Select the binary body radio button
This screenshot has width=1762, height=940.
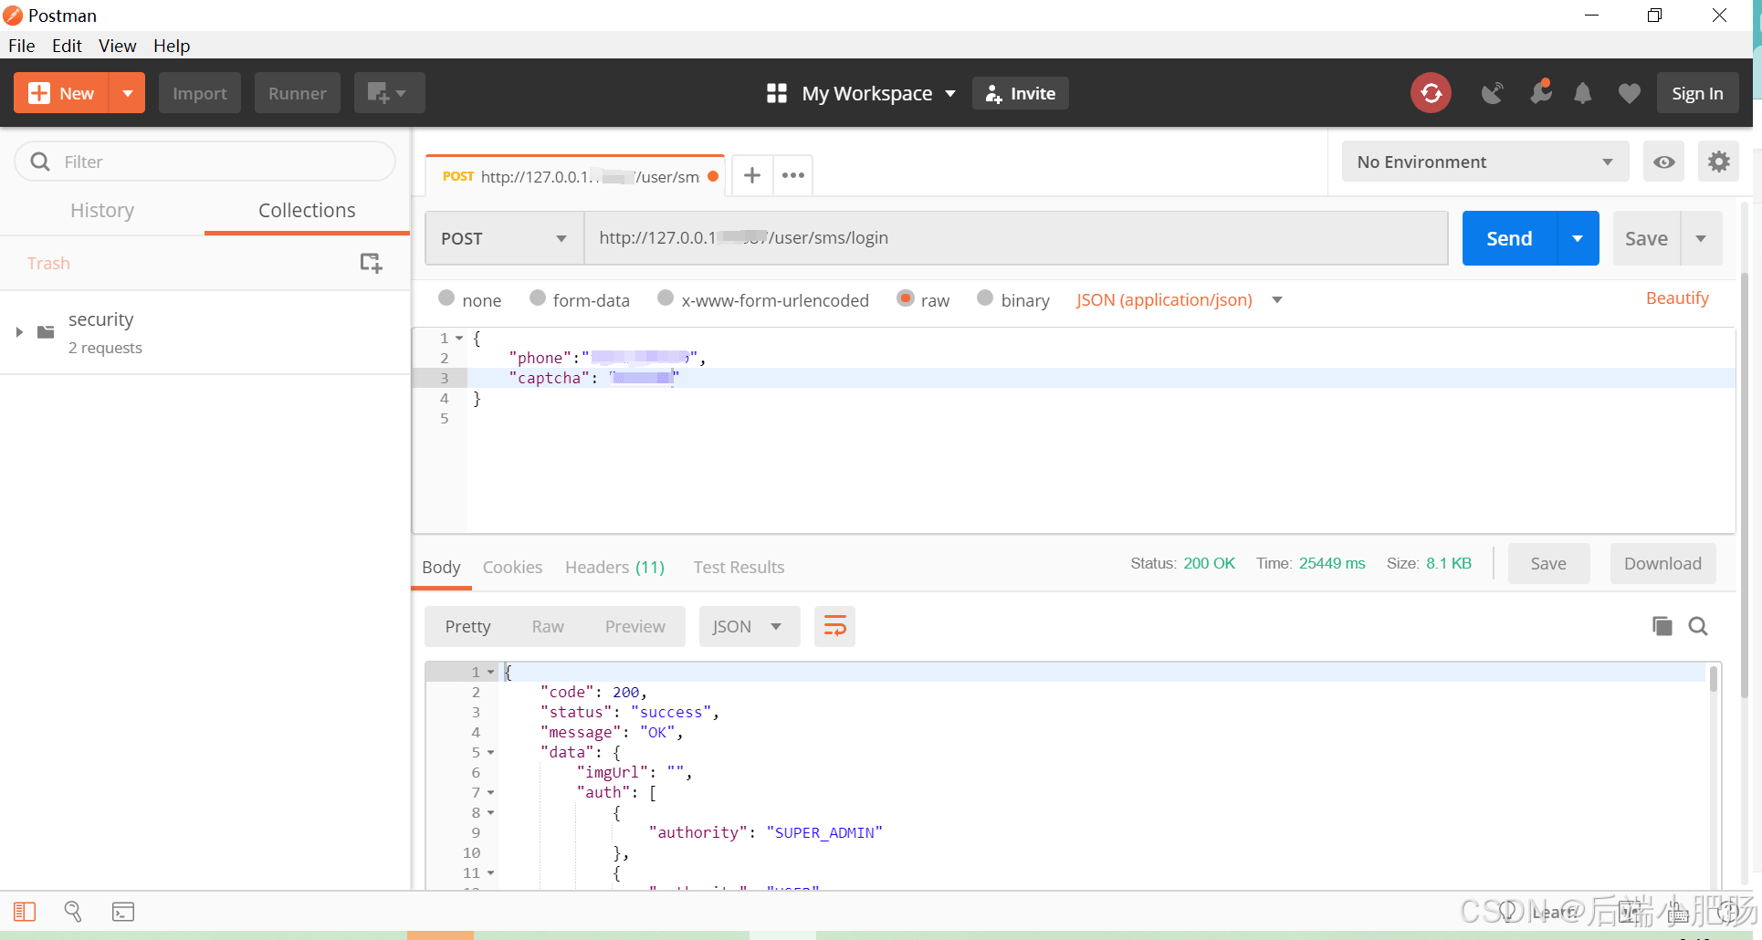tap(985, 298)
